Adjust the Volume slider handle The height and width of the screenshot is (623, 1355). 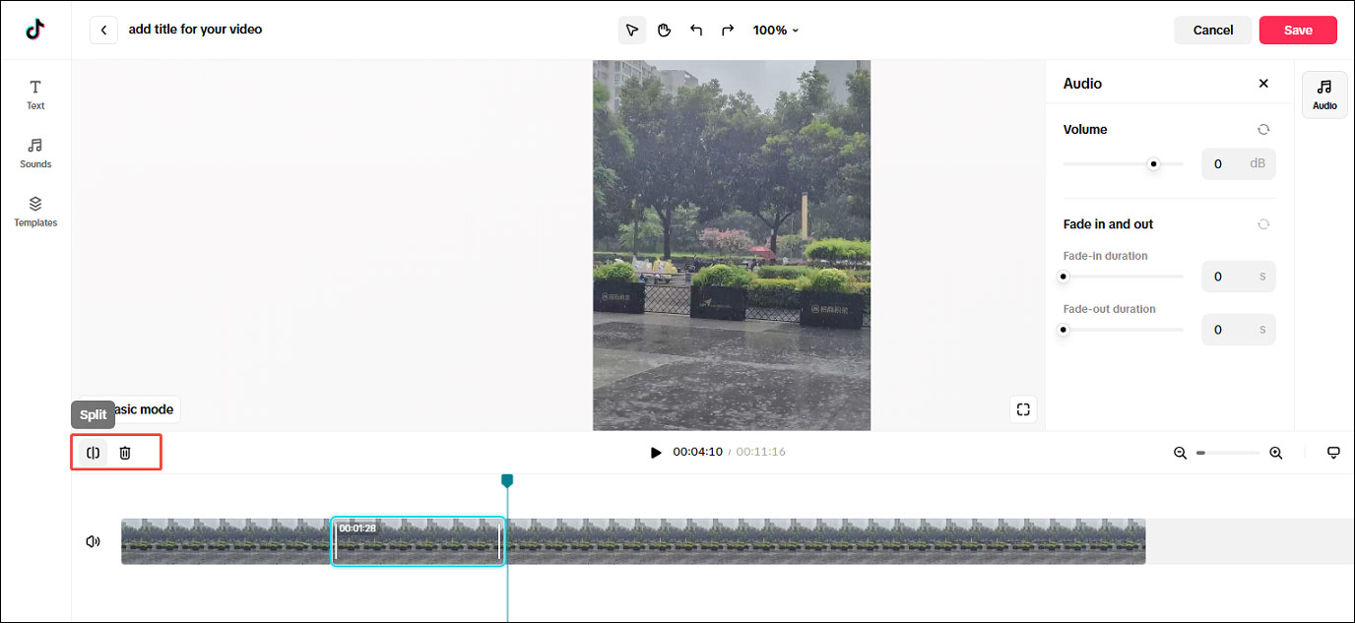(1153, 164)
